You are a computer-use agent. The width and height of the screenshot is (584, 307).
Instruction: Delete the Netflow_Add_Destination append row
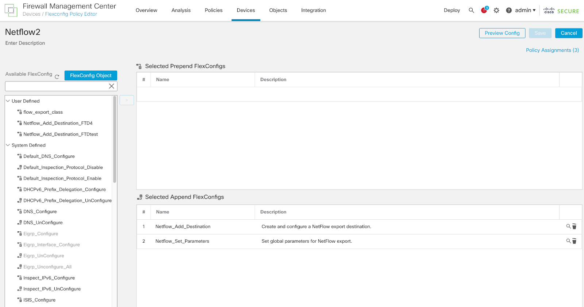tap(574, 227)
